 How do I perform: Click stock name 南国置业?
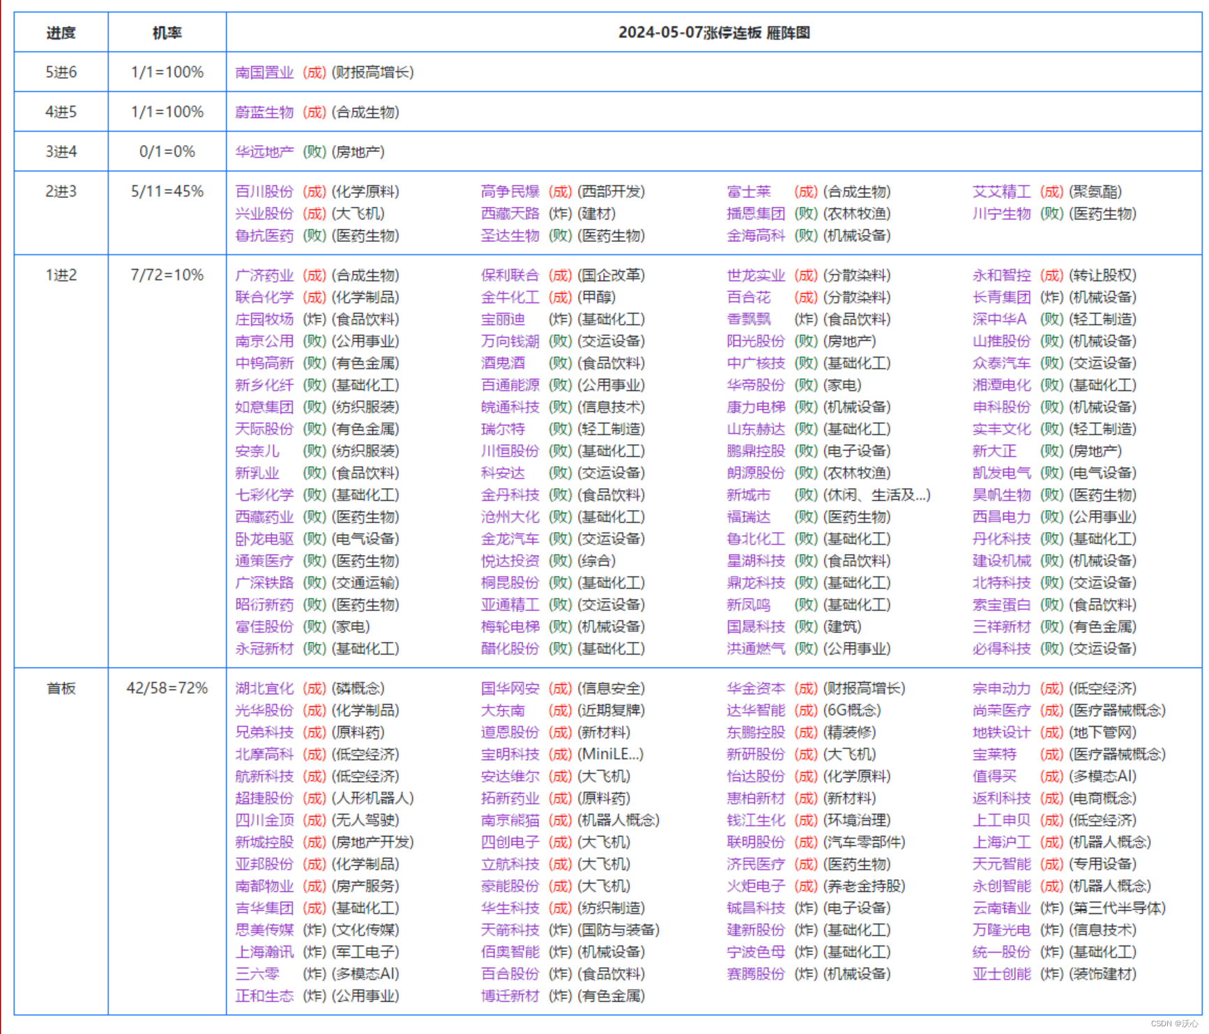(264, 73)
